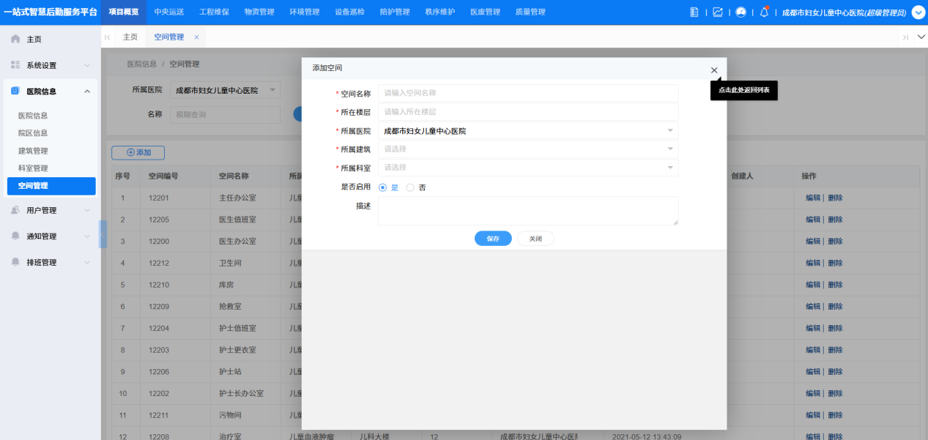Click the 医院信息 breadcrumb link
This screenshot has height=440, width=928.
click(x=141, y=64)
